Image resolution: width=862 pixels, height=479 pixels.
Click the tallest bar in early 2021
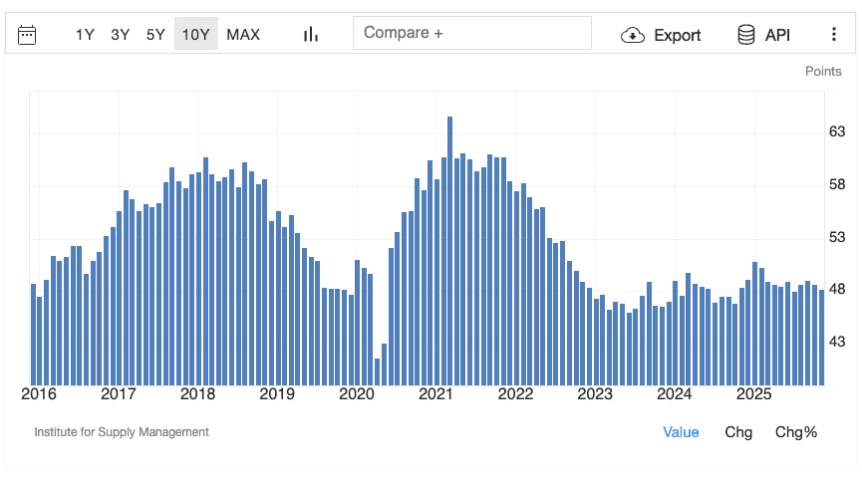pyautogui.click(x=449, y=249)
